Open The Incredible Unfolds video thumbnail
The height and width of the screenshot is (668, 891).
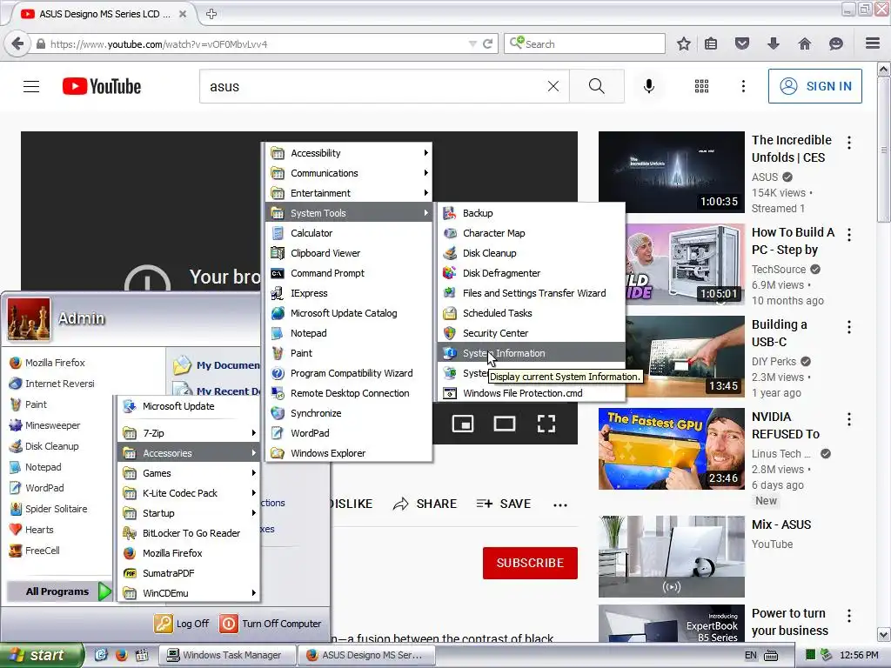coord(671,172)
